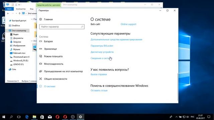Show hidden system tray icons
Viewport: 214px width, 120px height.
click(177, 117)
